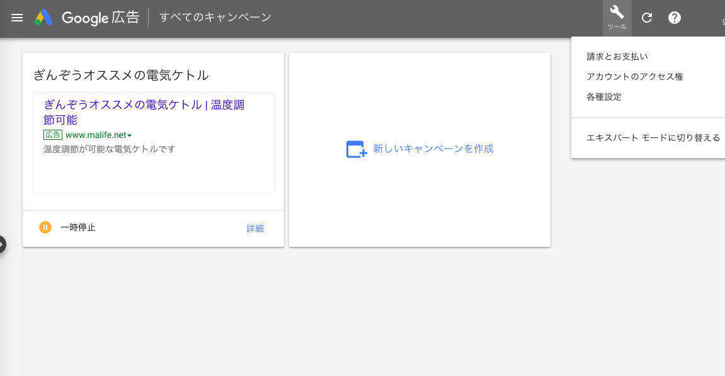This screenshot has width=725, height=376.
Task: Open the help question mark icon
Action: tap(675, 18)
